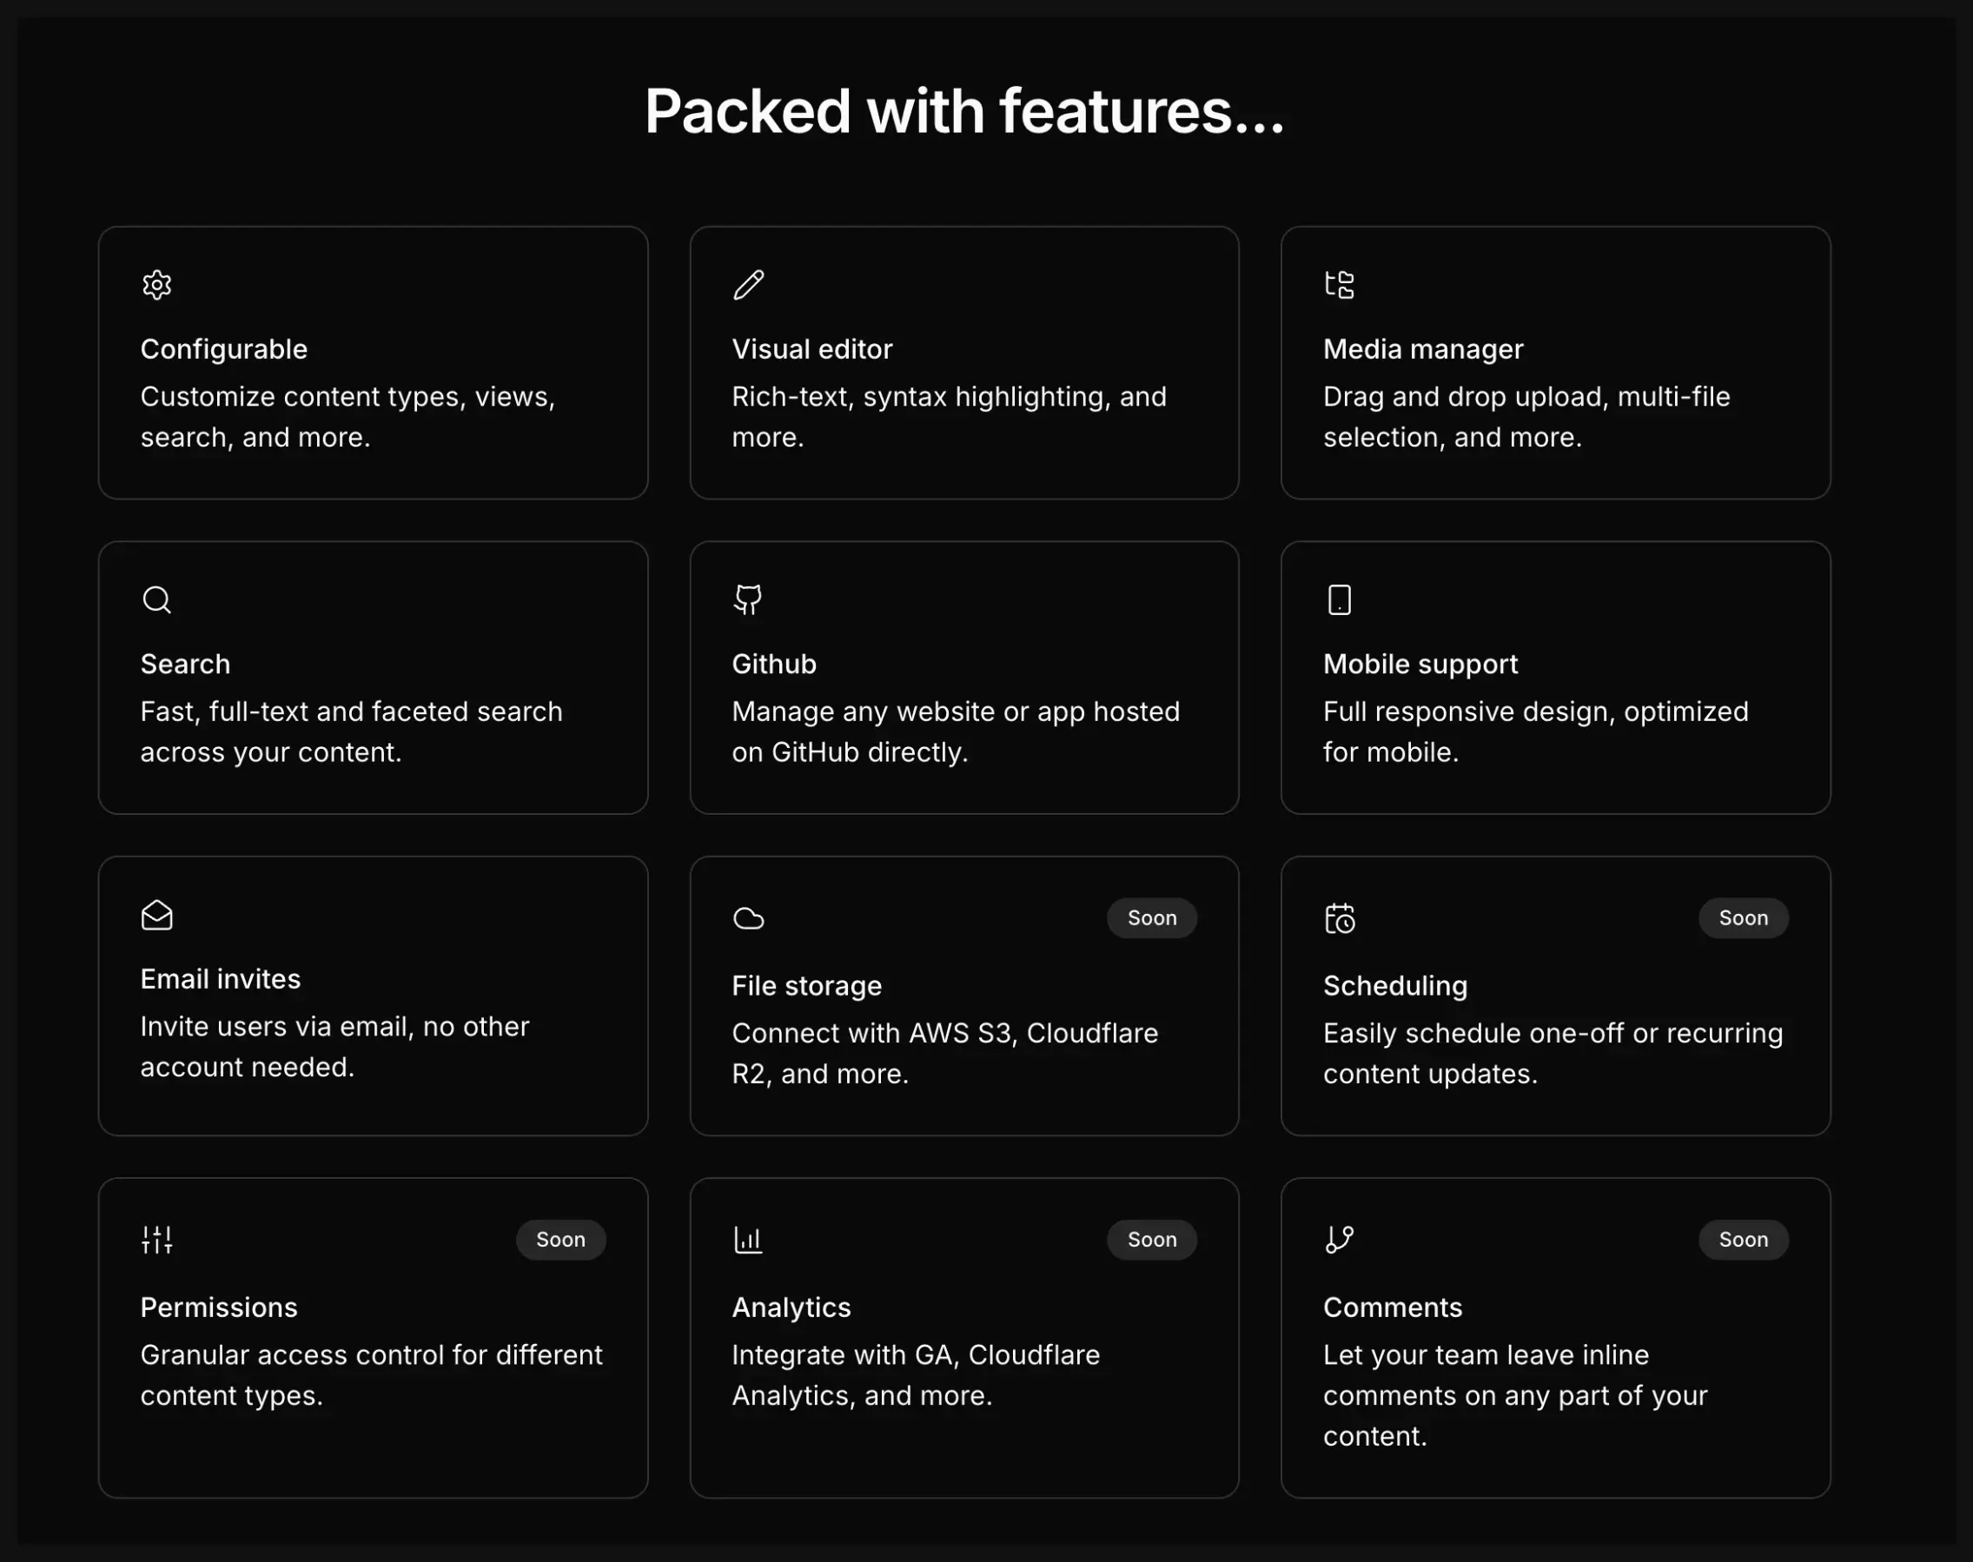
Task: Click the Soon badge on Scheduling card
Action: (1743, 918)
